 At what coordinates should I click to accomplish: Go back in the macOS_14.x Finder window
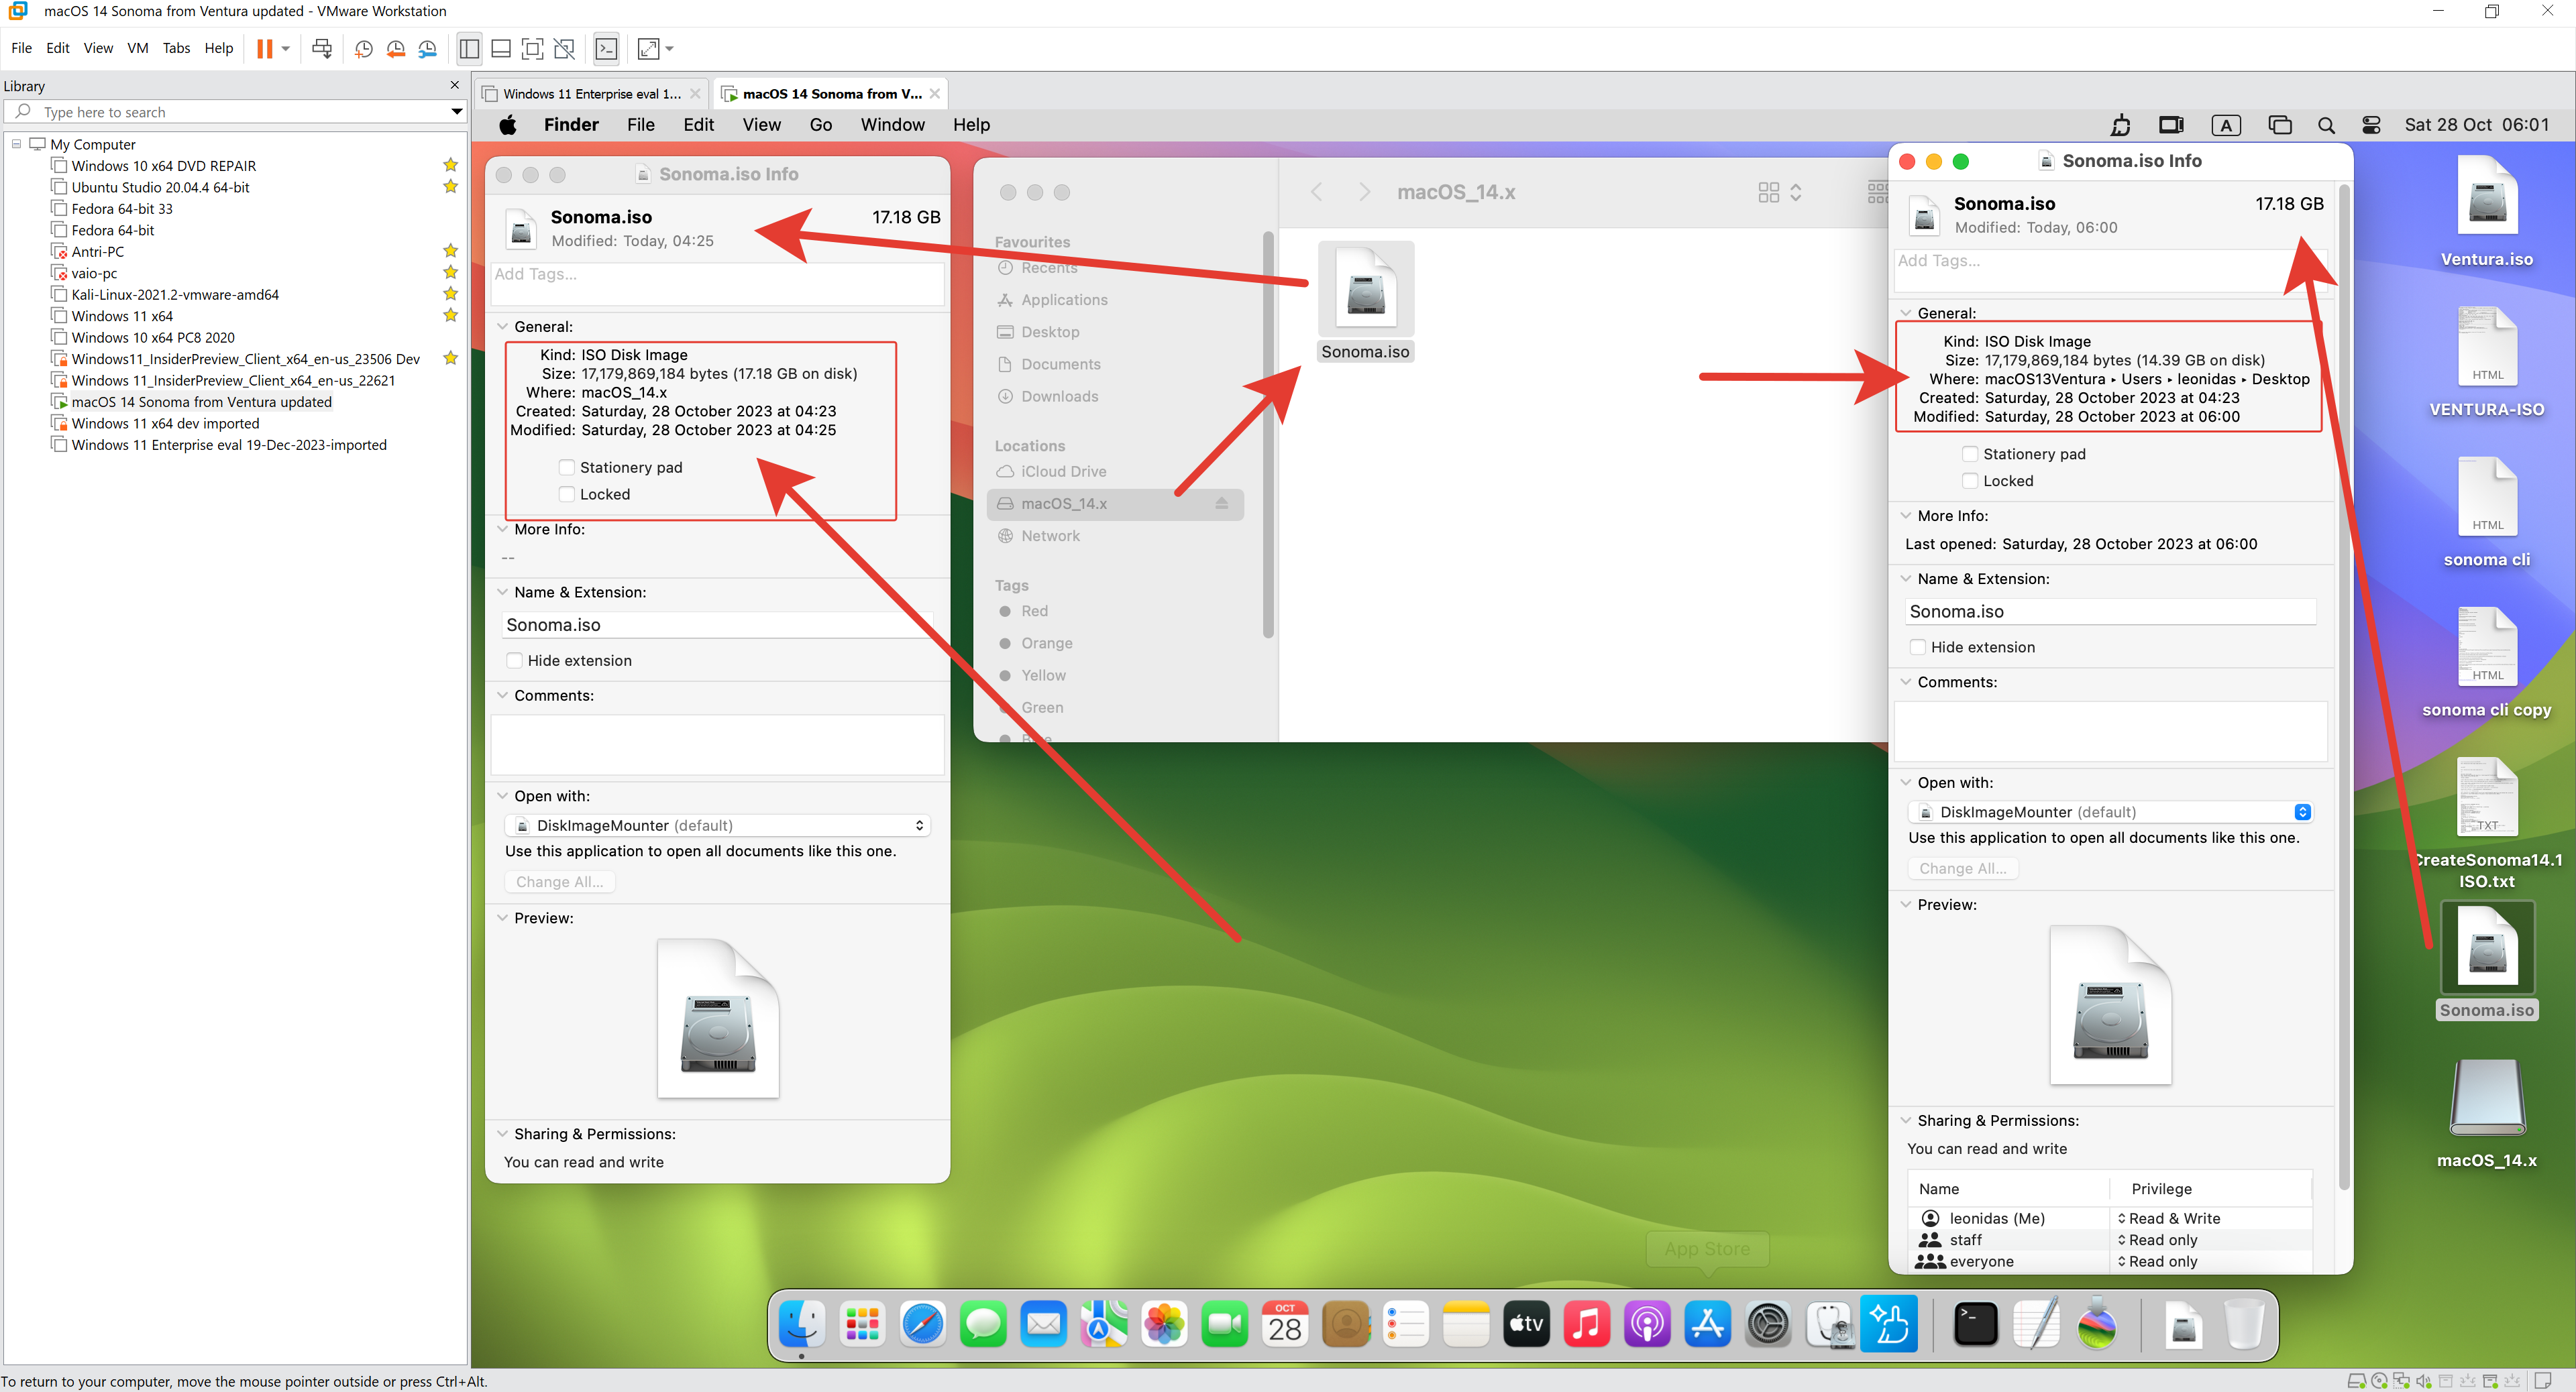1317,192
